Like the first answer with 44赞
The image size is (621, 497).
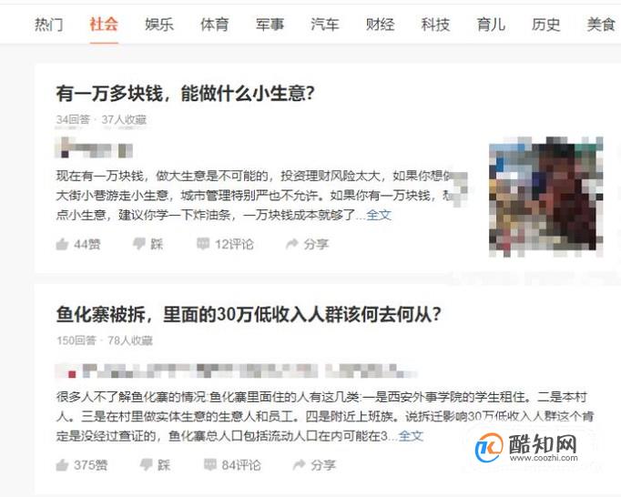coord(78,244)
